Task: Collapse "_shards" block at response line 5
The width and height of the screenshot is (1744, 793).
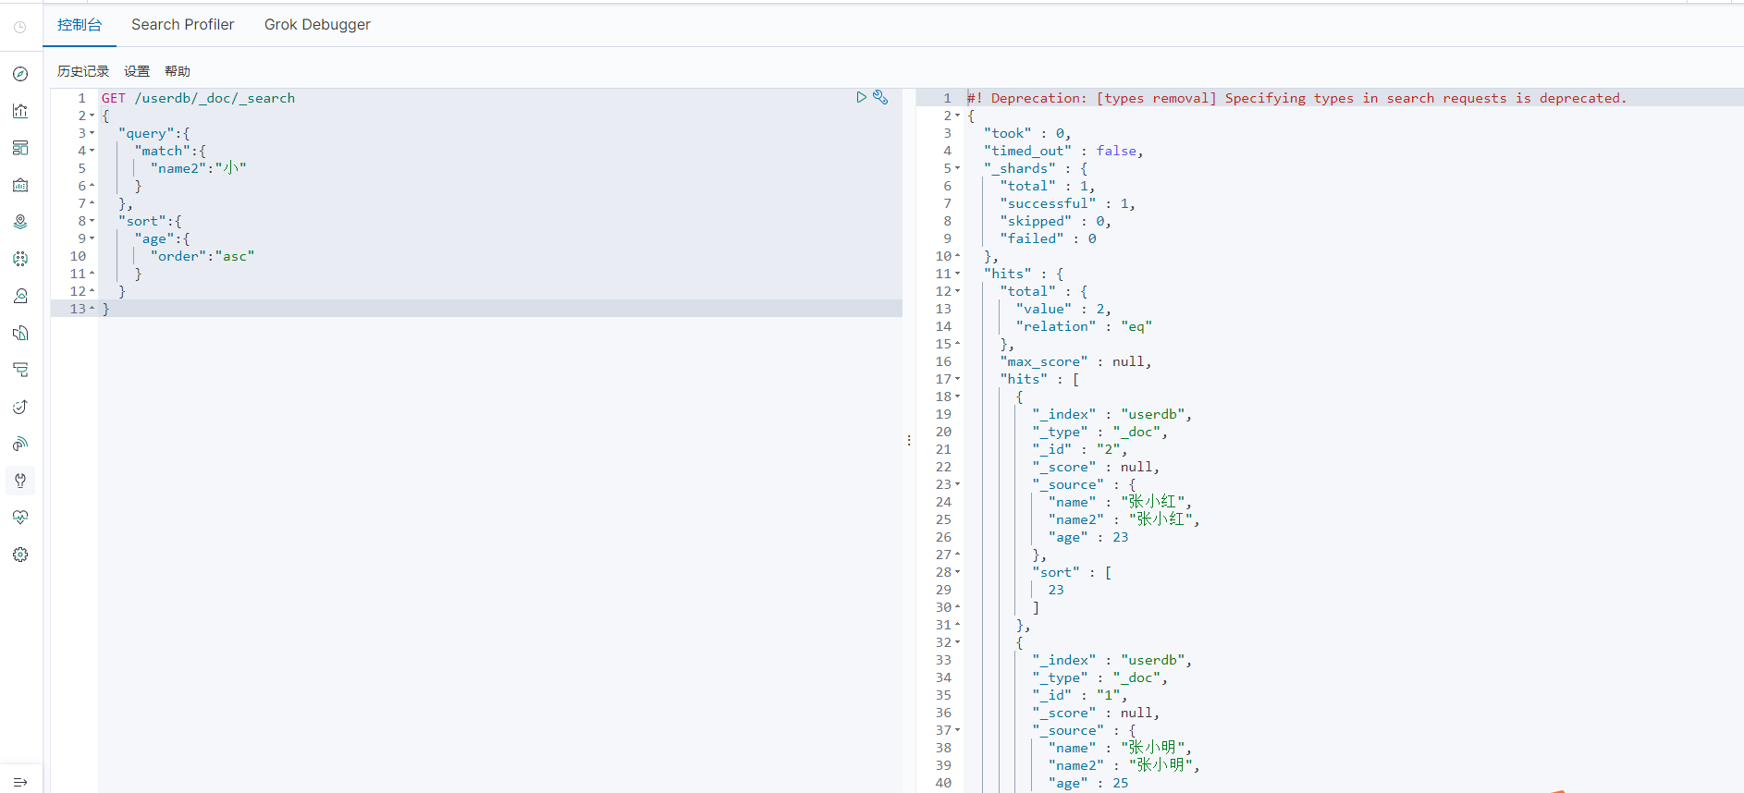Action: pos(958,169)
